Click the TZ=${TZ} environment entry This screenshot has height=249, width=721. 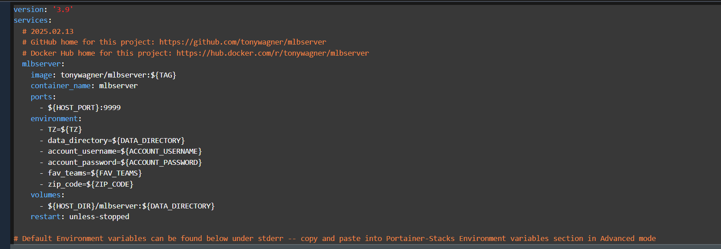(x=65, y=130)
